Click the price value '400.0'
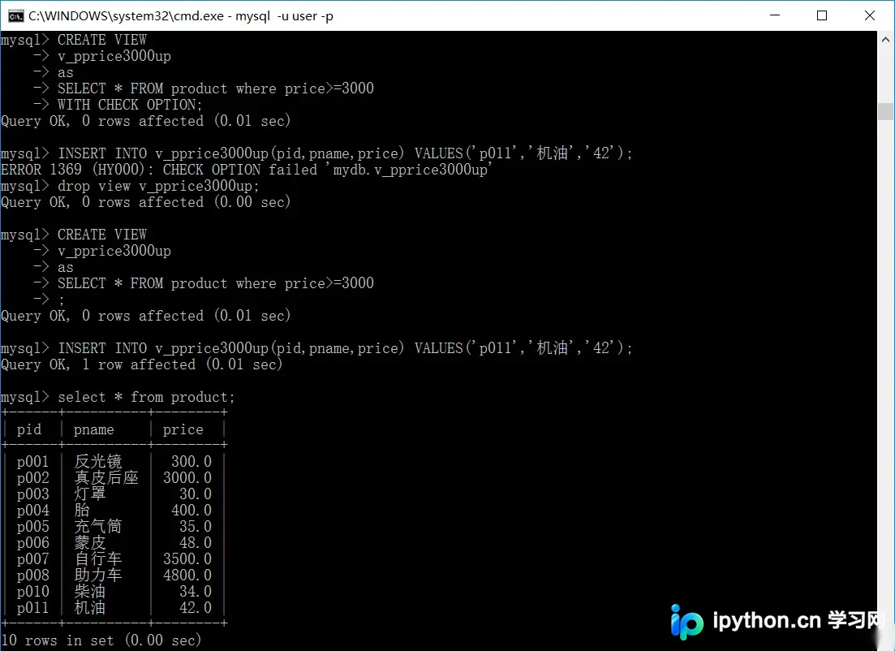The image size is (895, 651). click(x=191, y=510)
